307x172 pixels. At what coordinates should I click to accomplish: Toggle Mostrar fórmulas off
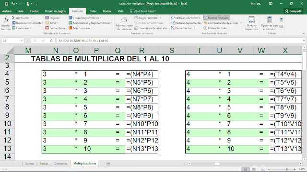[216, 18]
